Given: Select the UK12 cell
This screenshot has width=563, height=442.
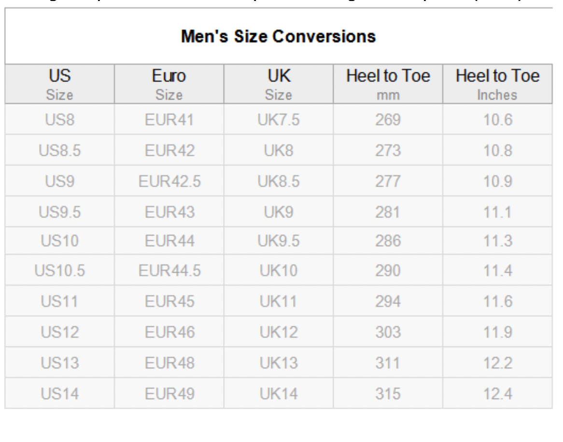Looking at the screenshot, I should click(279, 332).
